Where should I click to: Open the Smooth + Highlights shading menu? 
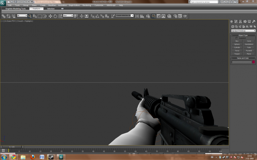coord(25,21)
